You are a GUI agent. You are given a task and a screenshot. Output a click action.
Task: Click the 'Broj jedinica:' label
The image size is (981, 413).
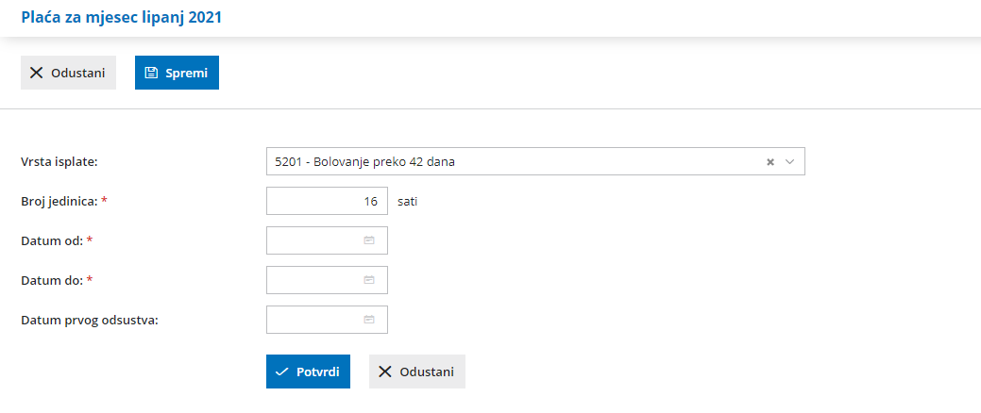coord(59,201)
